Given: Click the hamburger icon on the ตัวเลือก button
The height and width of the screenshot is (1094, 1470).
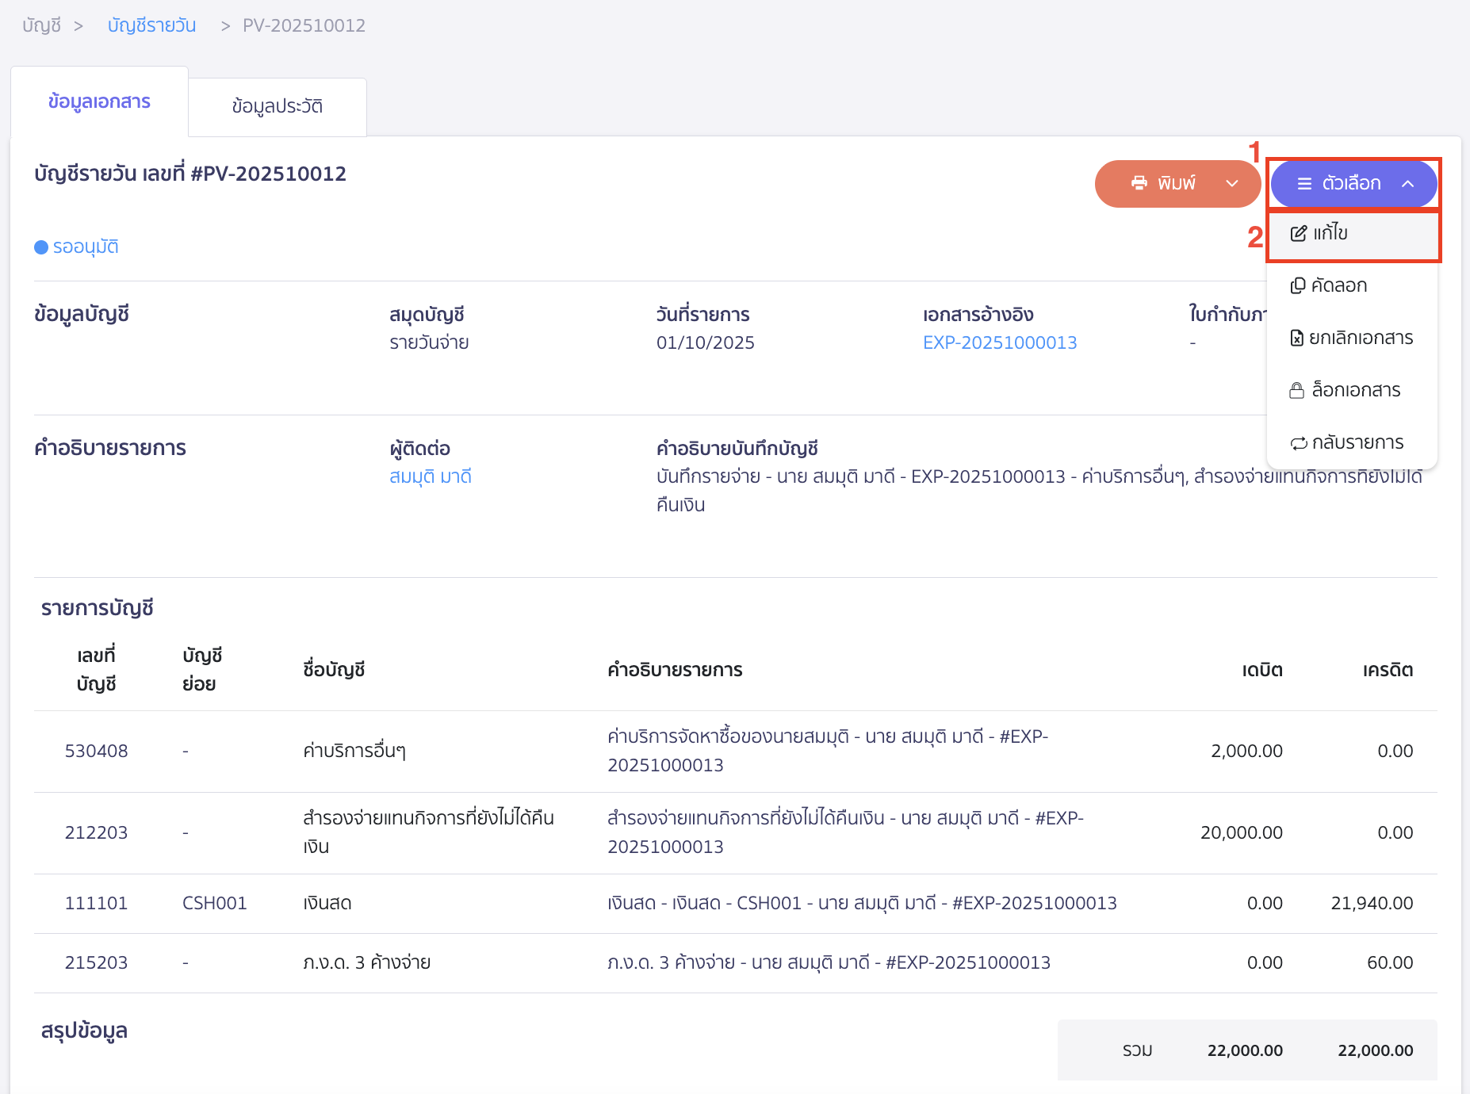Looking at the screenshot, I should click(1303, 184).
